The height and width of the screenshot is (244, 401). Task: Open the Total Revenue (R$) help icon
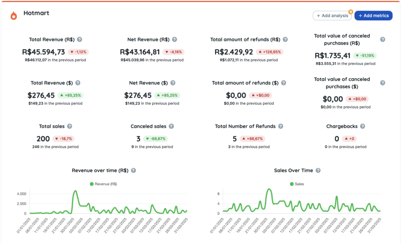click(79, 39)
